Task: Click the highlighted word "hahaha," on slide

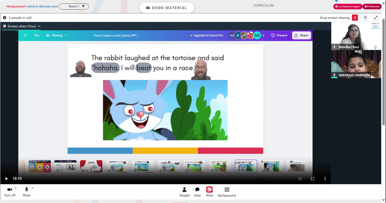Action: (x=106, y=68)
